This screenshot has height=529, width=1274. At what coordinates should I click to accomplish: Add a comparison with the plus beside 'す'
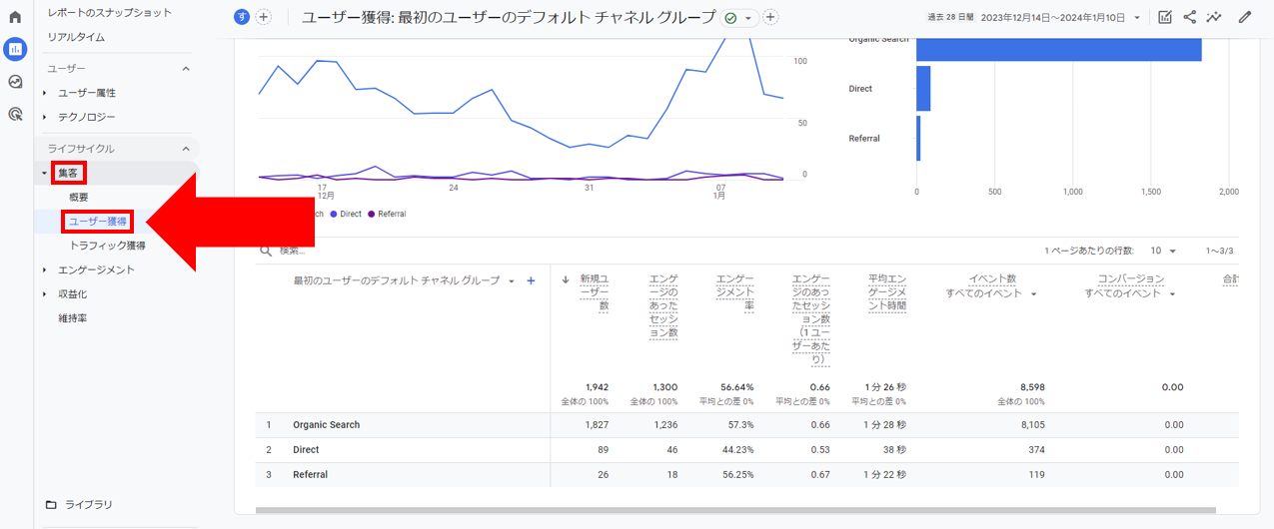pyautogui.click(x=264, y=17)
